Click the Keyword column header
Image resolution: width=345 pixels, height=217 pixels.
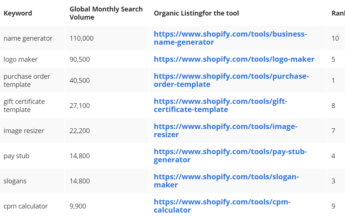click(18, 13)
